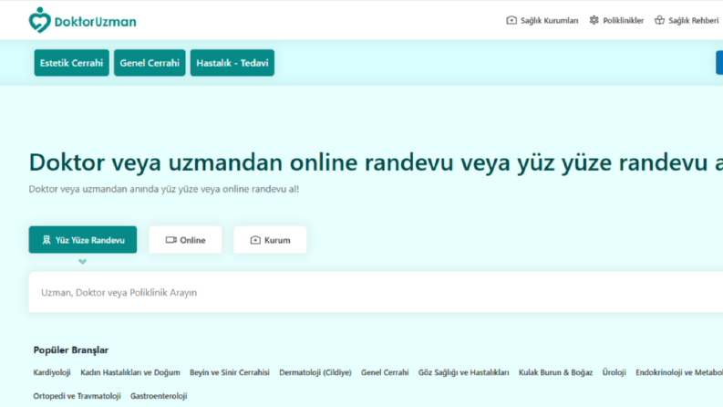
Task: Click the Popüler Branşlar heading
Action: (x=70, y=350)
